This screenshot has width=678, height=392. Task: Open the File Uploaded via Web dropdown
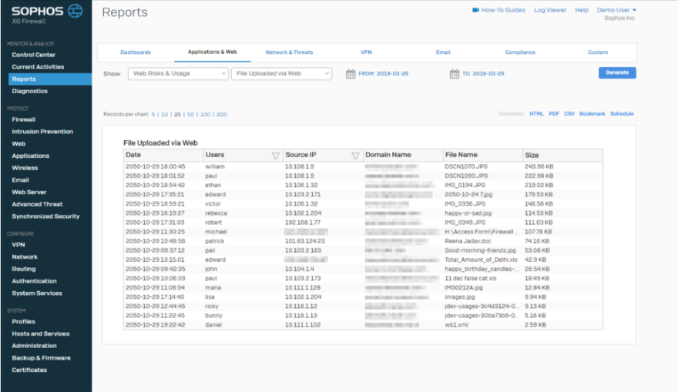click(x=281, y=74)
